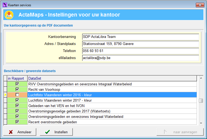Click row selector beside Recent overstroomde gebieden
This screenshot has width=207, height=139.
(5, 122)
